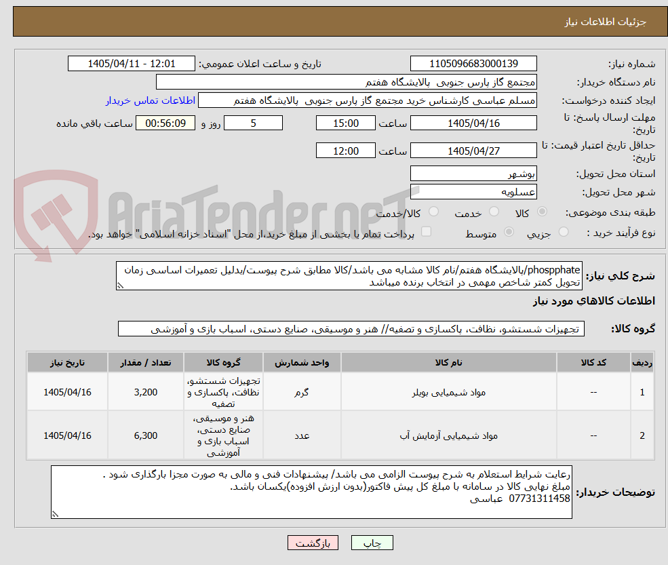Click the unit cell عدد
The height and width of the screenshot is (565, 668).
pyautogui.click(x=302, y=435)
